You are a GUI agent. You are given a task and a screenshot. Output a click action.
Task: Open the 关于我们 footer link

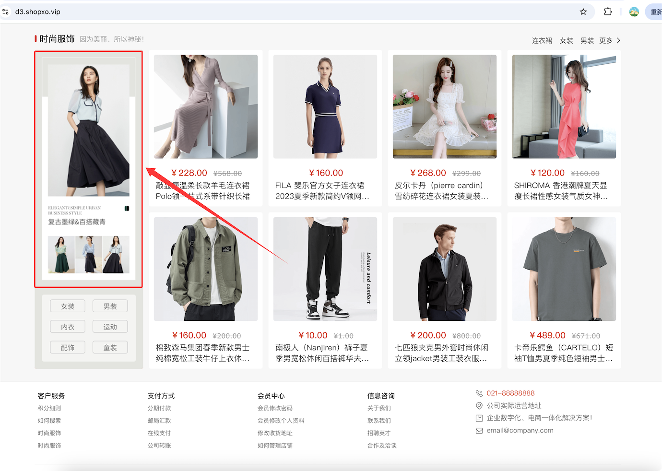click(x=379, y=408)
